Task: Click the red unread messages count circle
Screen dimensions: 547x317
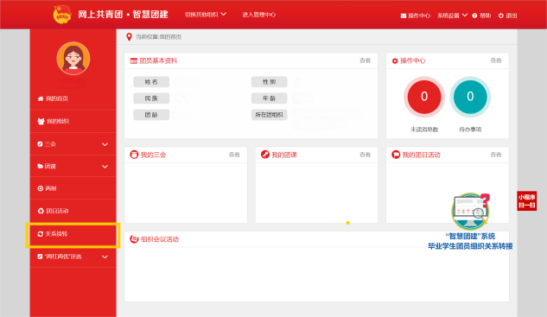Action: 424,97
